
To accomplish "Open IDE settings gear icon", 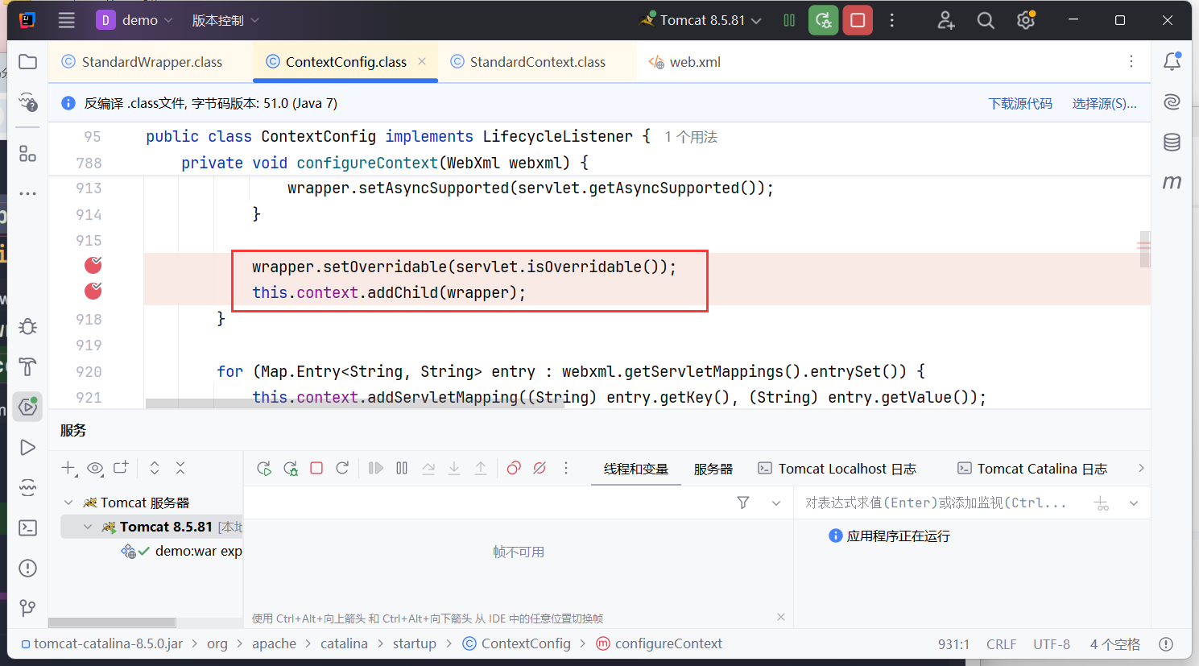I will 1025,20.
